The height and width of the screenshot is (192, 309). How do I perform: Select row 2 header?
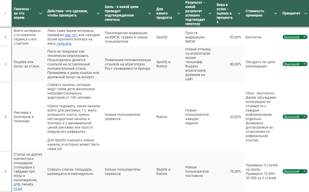tap(5, 37)
